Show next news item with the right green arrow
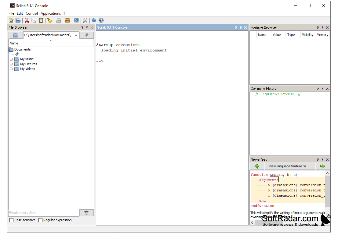Viewport: 338px width, 234px height. coord(322,166)
